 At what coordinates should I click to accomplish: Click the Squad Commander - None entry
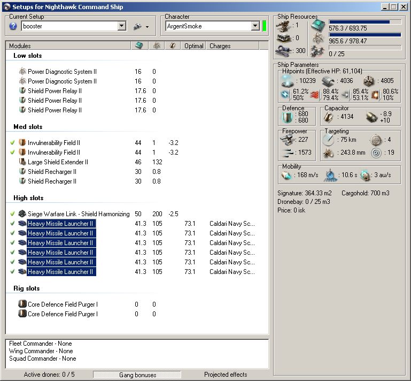[42, 359]
